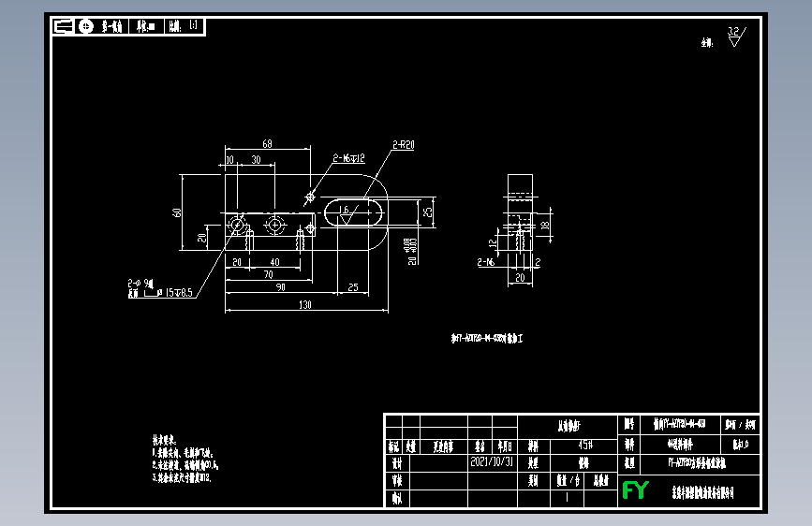Click the "2-M6▽12" thread callout

pos(348,158)
